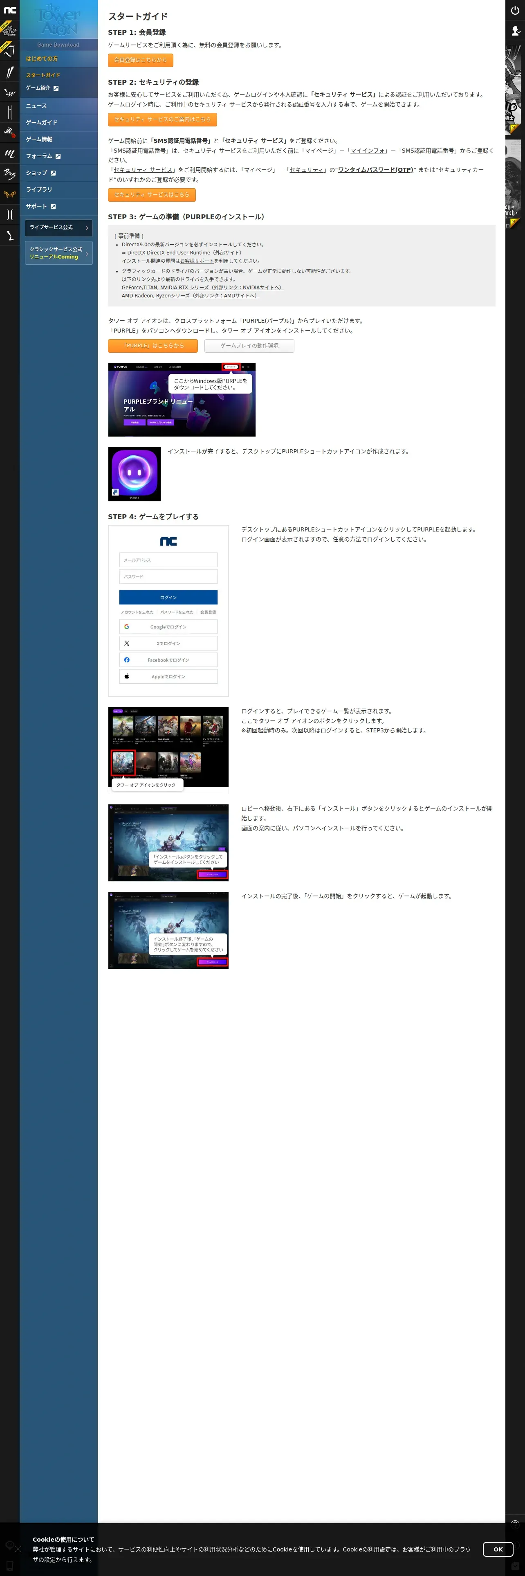This screenshot has height=1576, width=525.
Task: Go to ゲームガイド in the sidebar
Action: coord(58,122)
